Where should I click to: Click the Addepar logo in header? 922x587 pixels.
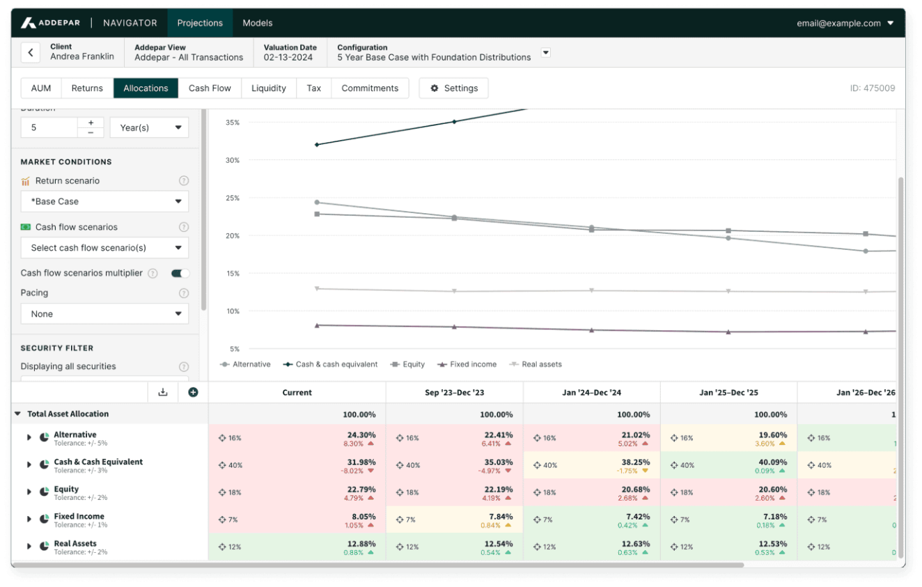52,23
